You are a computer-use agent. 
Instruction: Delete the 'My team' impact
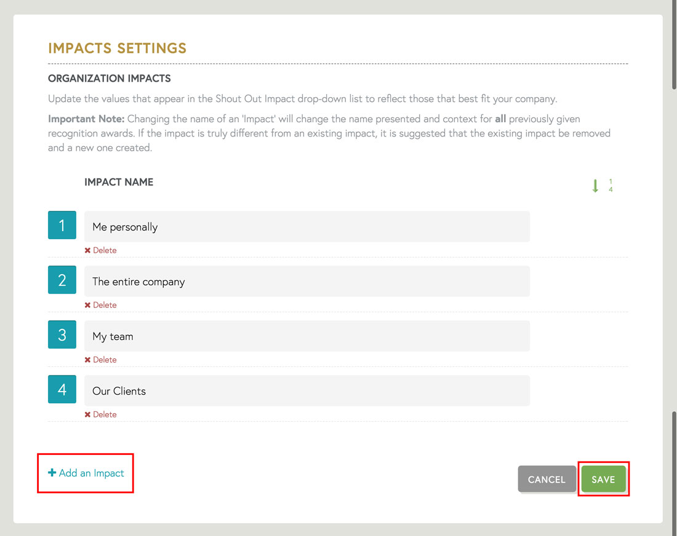[x=100, y=360]
